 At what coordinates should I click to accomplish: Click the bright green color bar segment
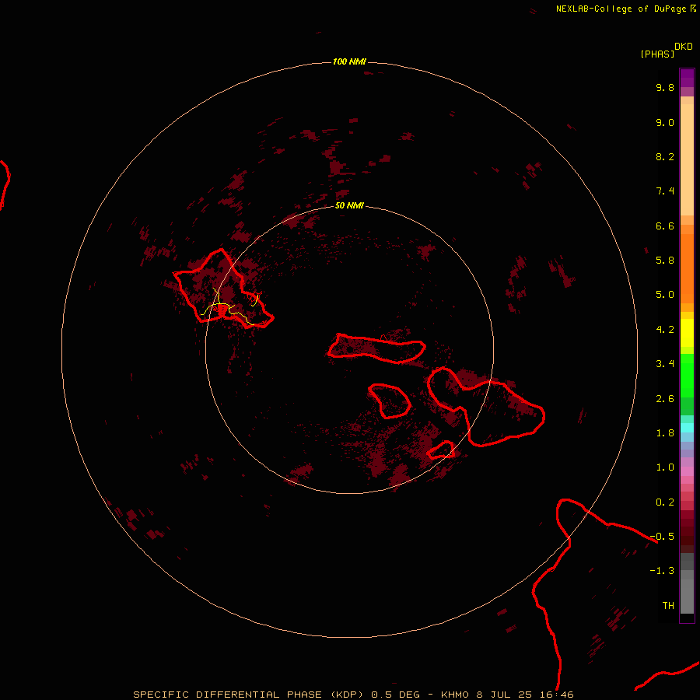tap(687, 376)
